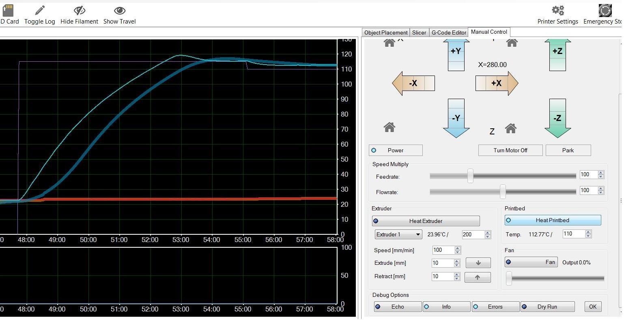Lower the nozzle with -Z arrow
This screenshot has height=320, width=624.
[557, 118]
